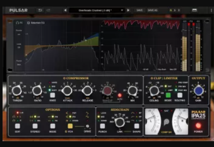Click the MIX knob
This screenshot has height=147, width=214.
(132, 91)
